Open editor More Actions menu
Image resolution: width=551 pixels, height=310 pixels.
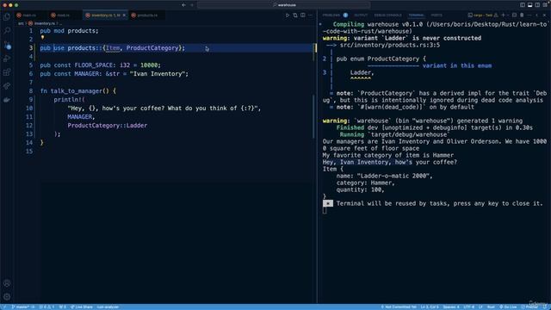point(310,15)
